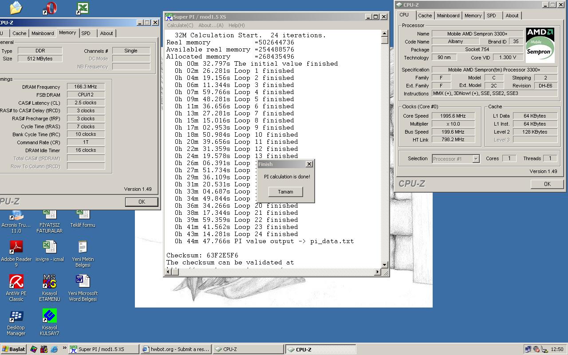Click Checksum: 63F2E5F6 line in Super PI
The height and width of the screenshot is (355, 568).
202,255
